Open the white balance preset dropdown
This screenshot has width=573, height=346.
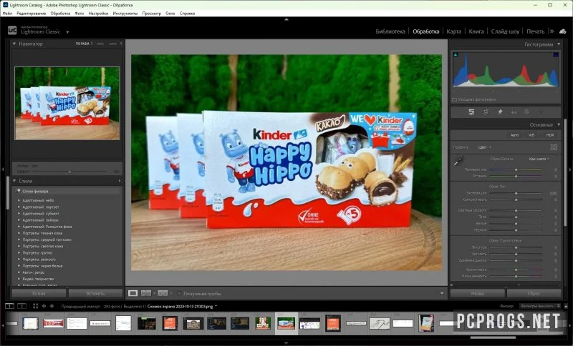[539, 159]
